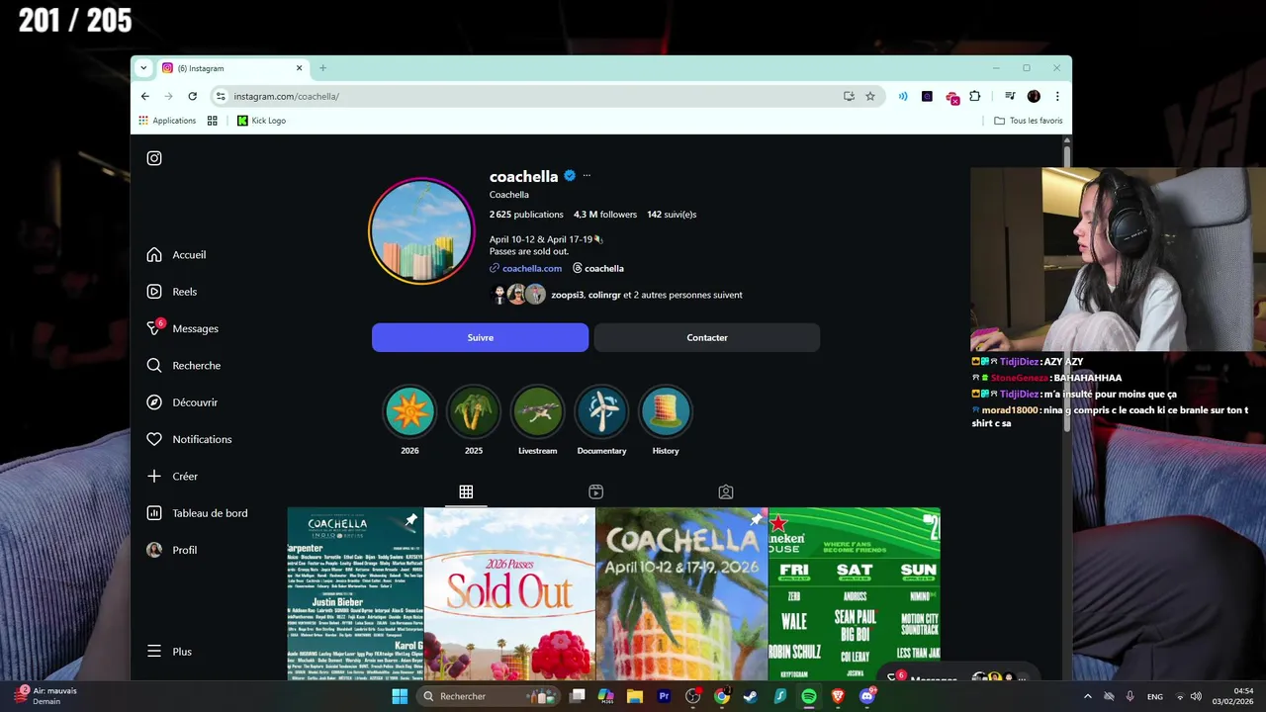The width and height of the screenshot is (1266, 712).
Task: Bookmark page with the star icon
Action: [x=870, y=96]
